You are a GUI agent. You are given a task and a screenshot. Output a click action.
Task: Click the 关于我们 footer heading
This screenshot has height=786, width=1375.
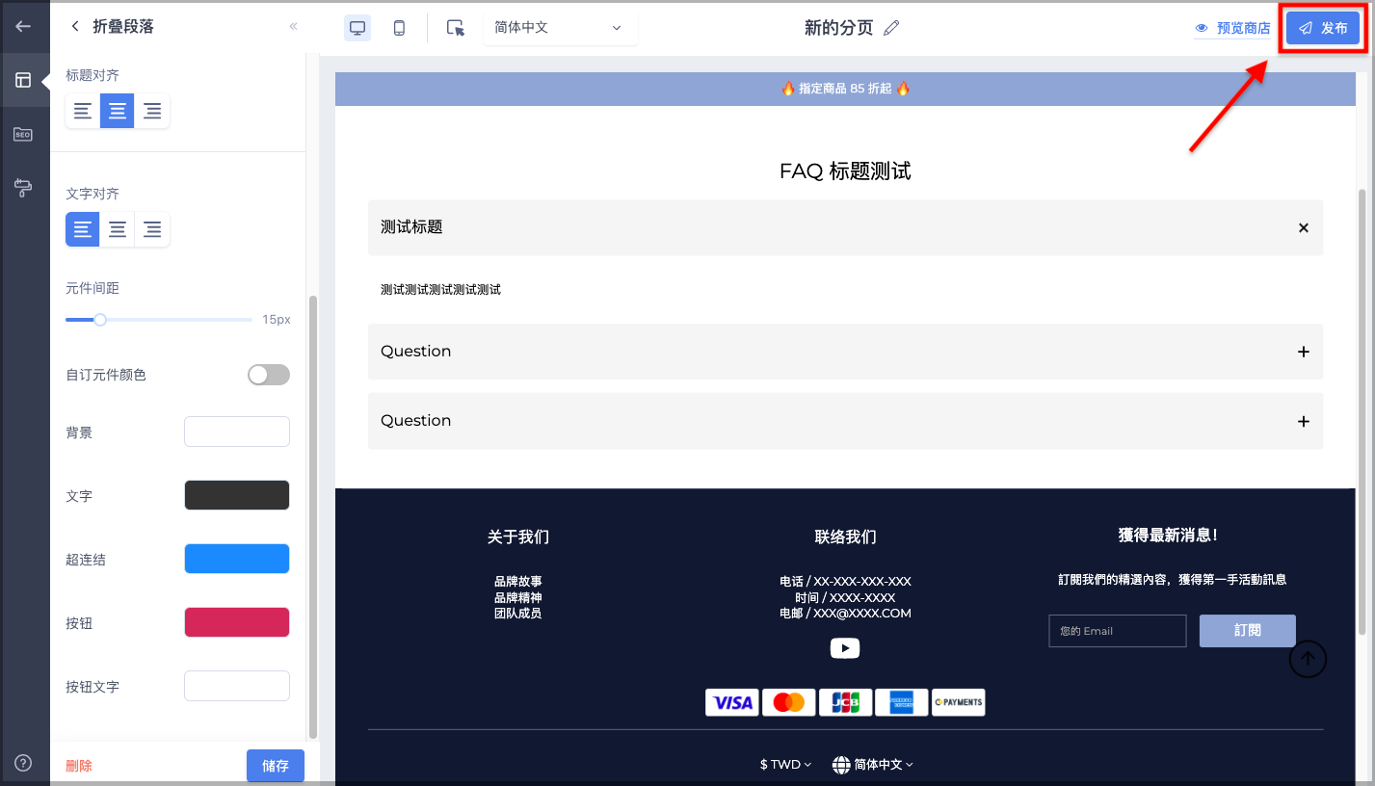point(518,537)
